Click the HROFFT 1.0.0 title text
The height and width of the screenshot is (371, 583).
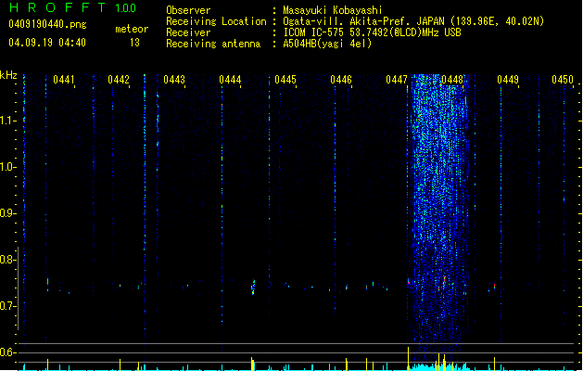(x=73, y=7)
